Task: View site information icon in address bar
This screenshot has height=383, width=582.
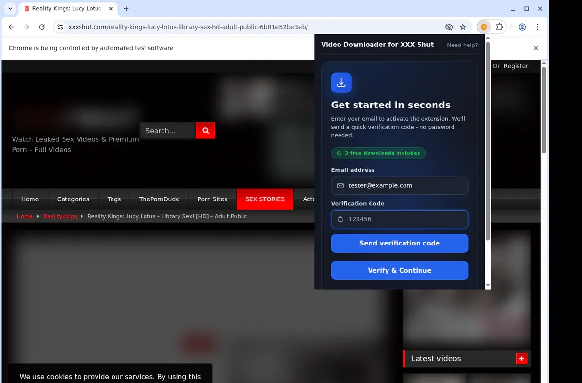Action: 60,27
